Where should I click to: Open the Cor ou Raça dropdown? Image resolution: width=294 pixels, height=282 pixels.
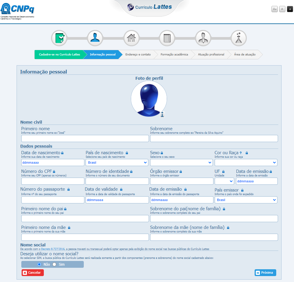coord(246,162)
